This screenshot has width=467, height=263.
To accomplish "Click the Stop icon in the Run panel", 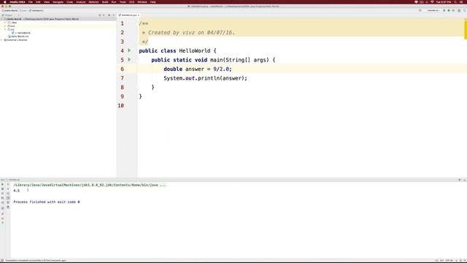I will click(3, 189).
